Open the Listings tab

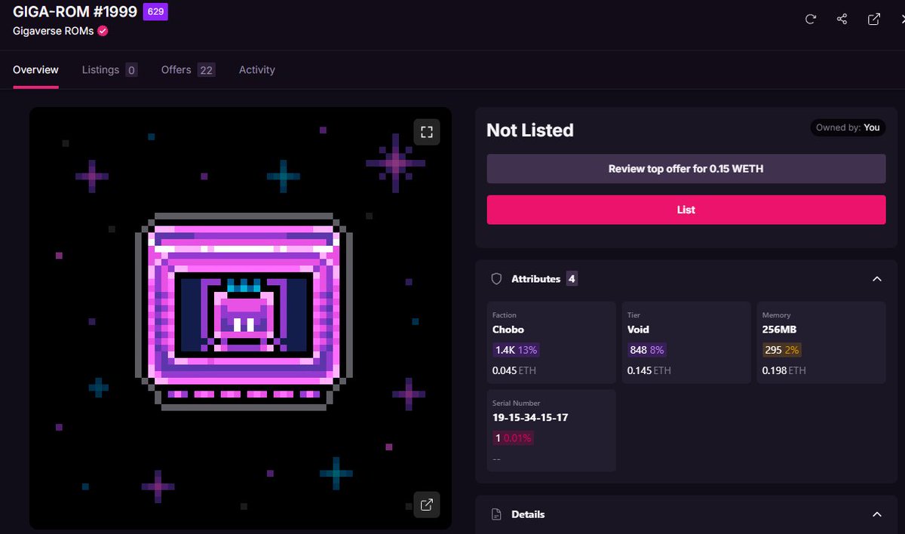click(109, 69)
